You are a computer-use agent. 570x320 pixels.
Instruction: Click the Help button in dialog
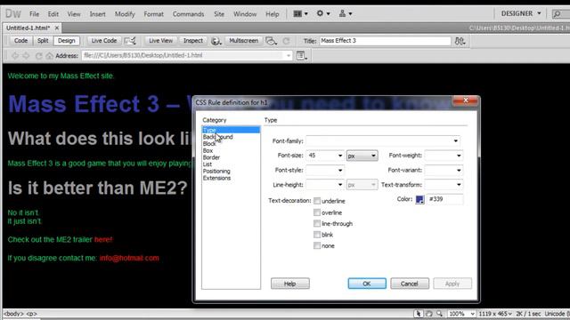(x=290, y=284)
